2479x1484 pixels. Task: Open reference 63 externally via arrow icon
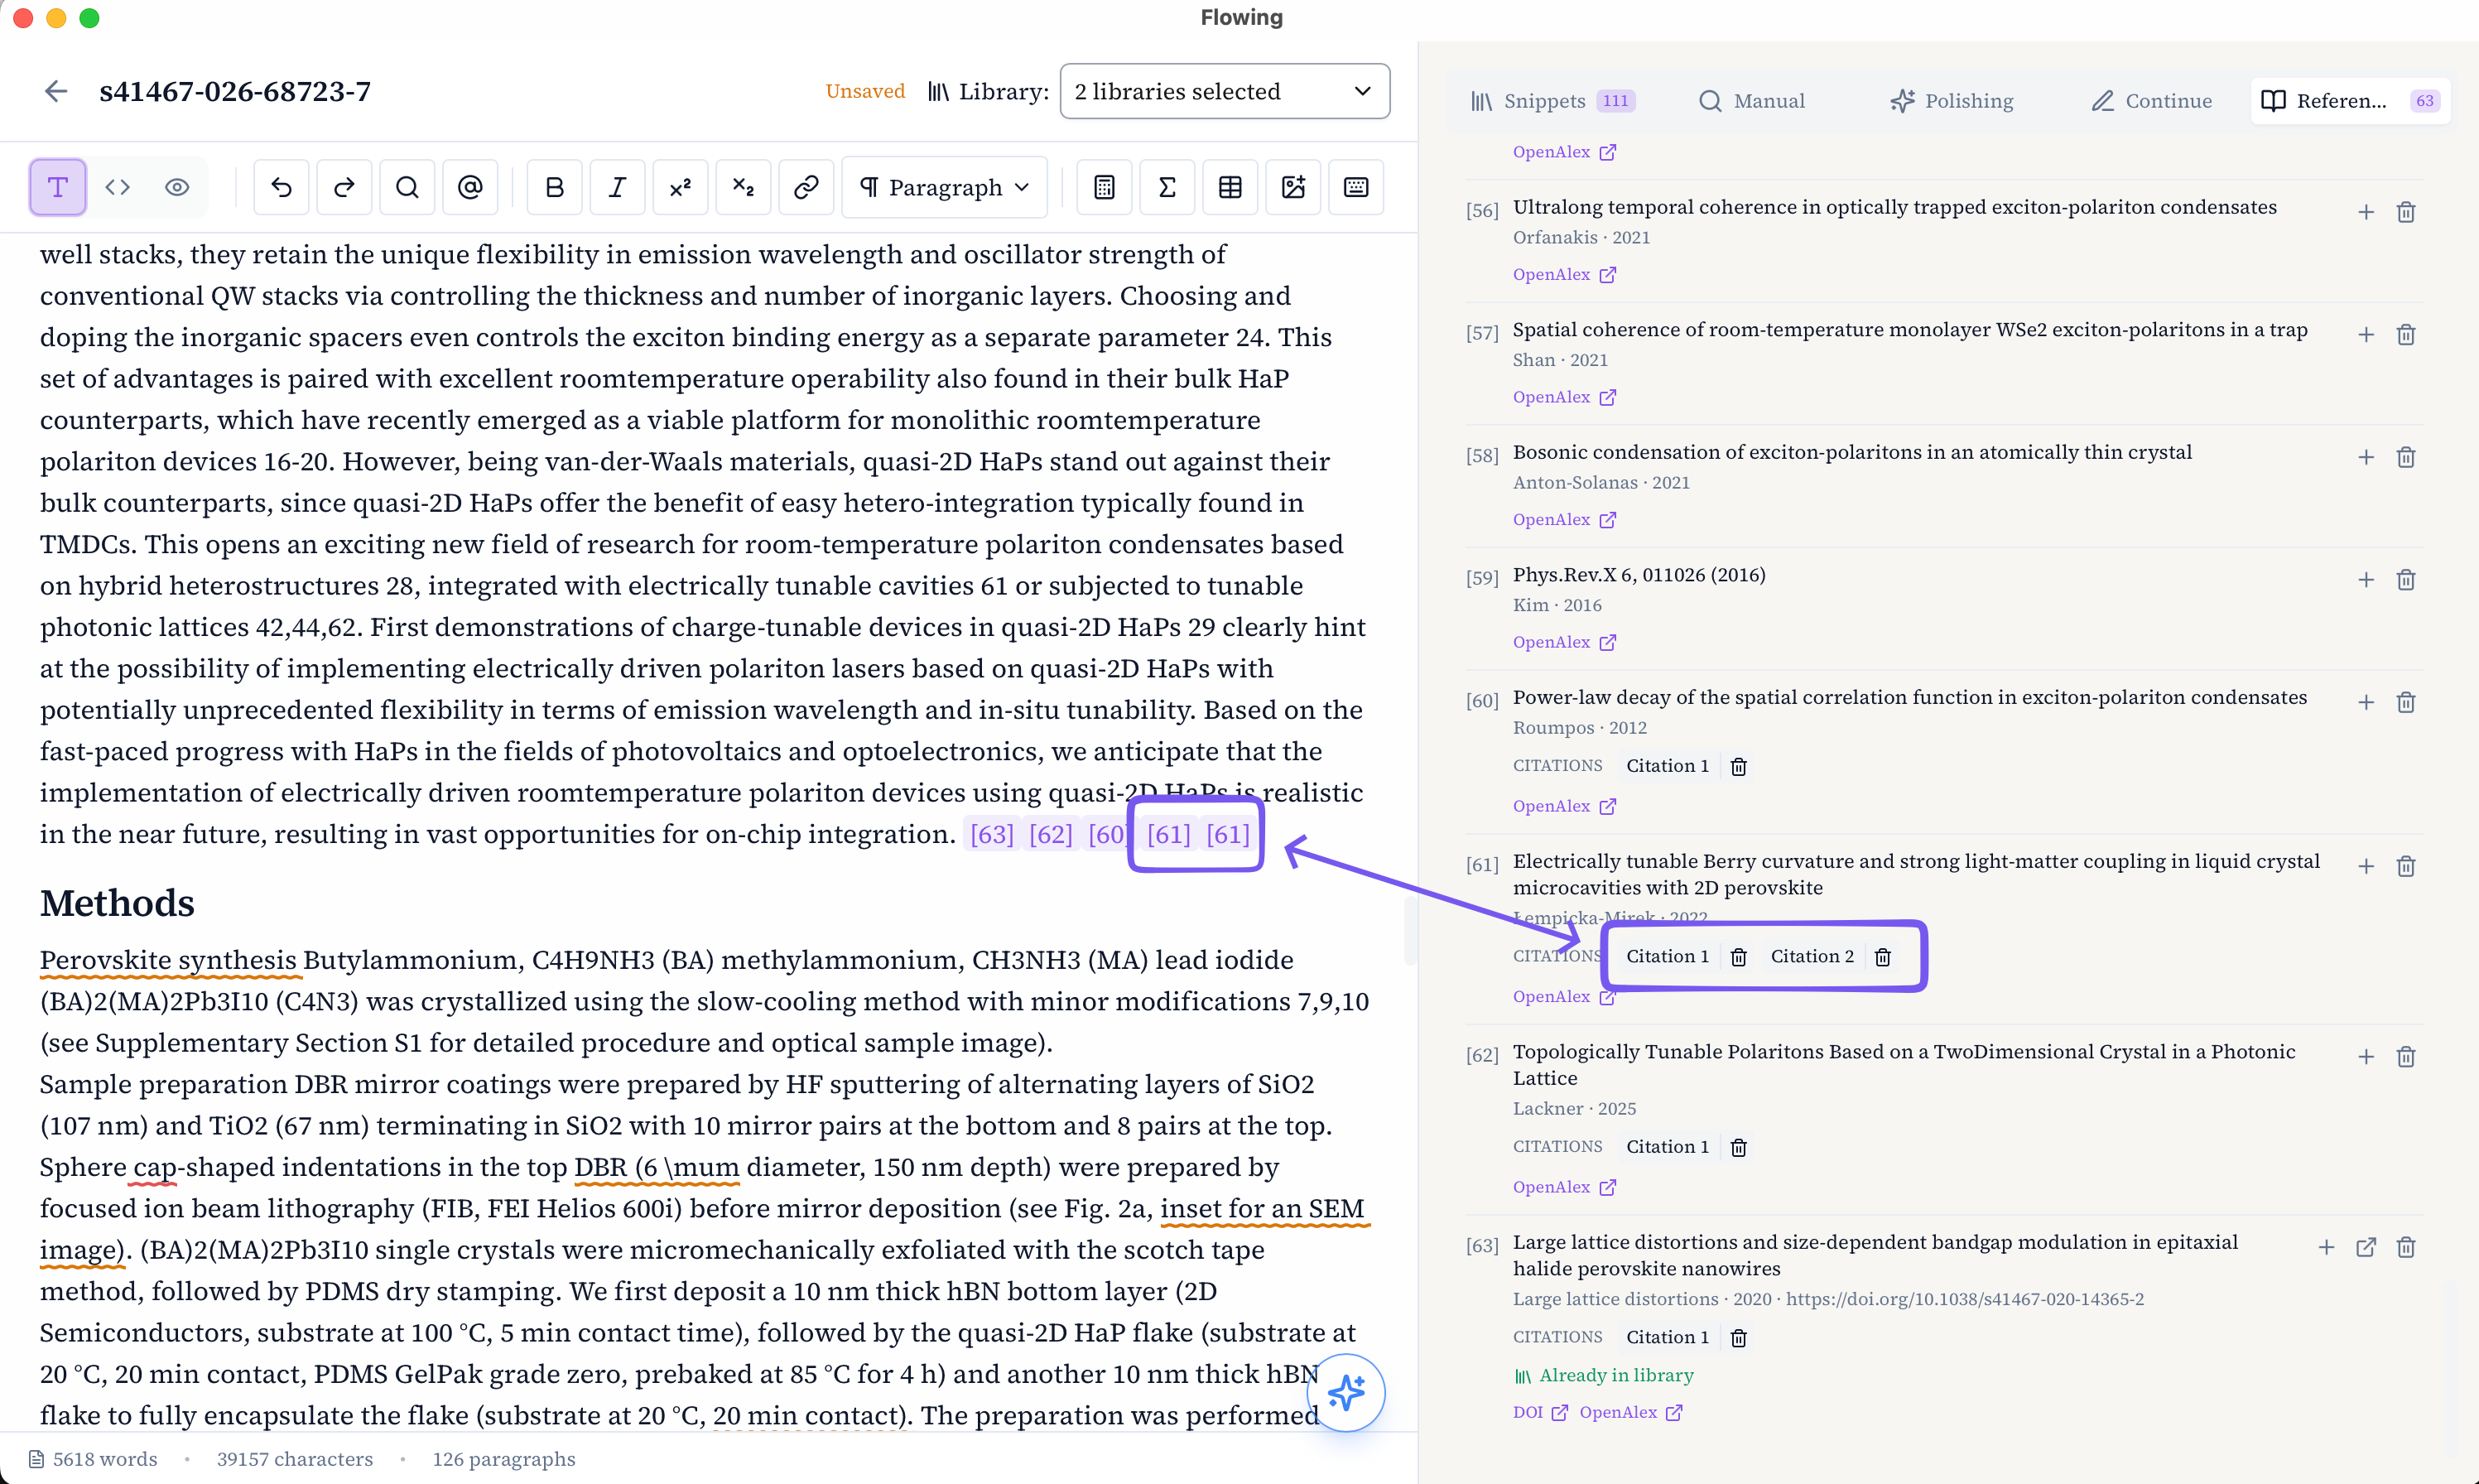pos(2366,1247)
